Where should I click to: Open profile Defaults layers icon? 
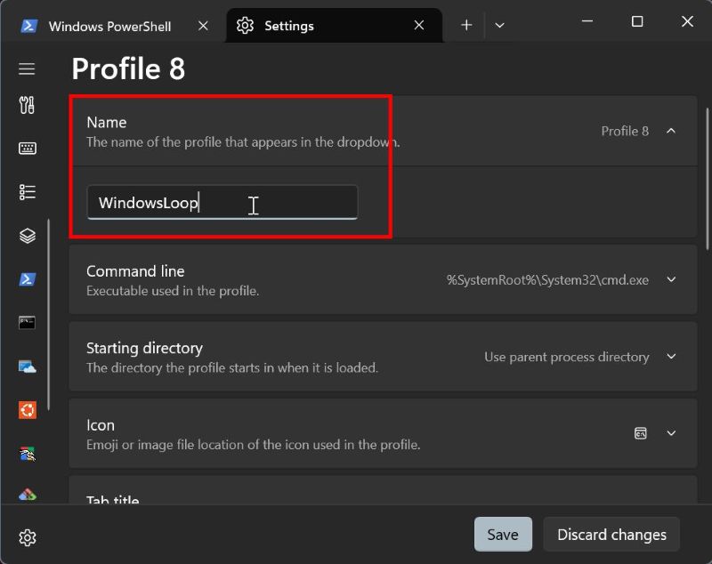(x=27, y=236)
